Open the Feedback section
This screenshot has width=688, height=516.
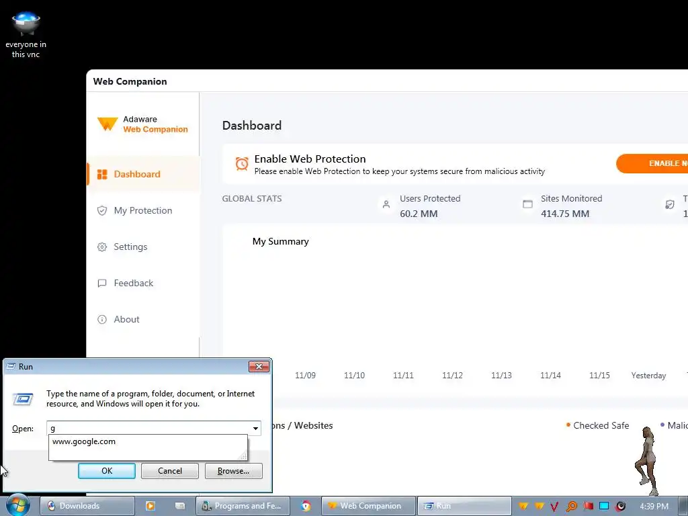[x=134, y=284]
